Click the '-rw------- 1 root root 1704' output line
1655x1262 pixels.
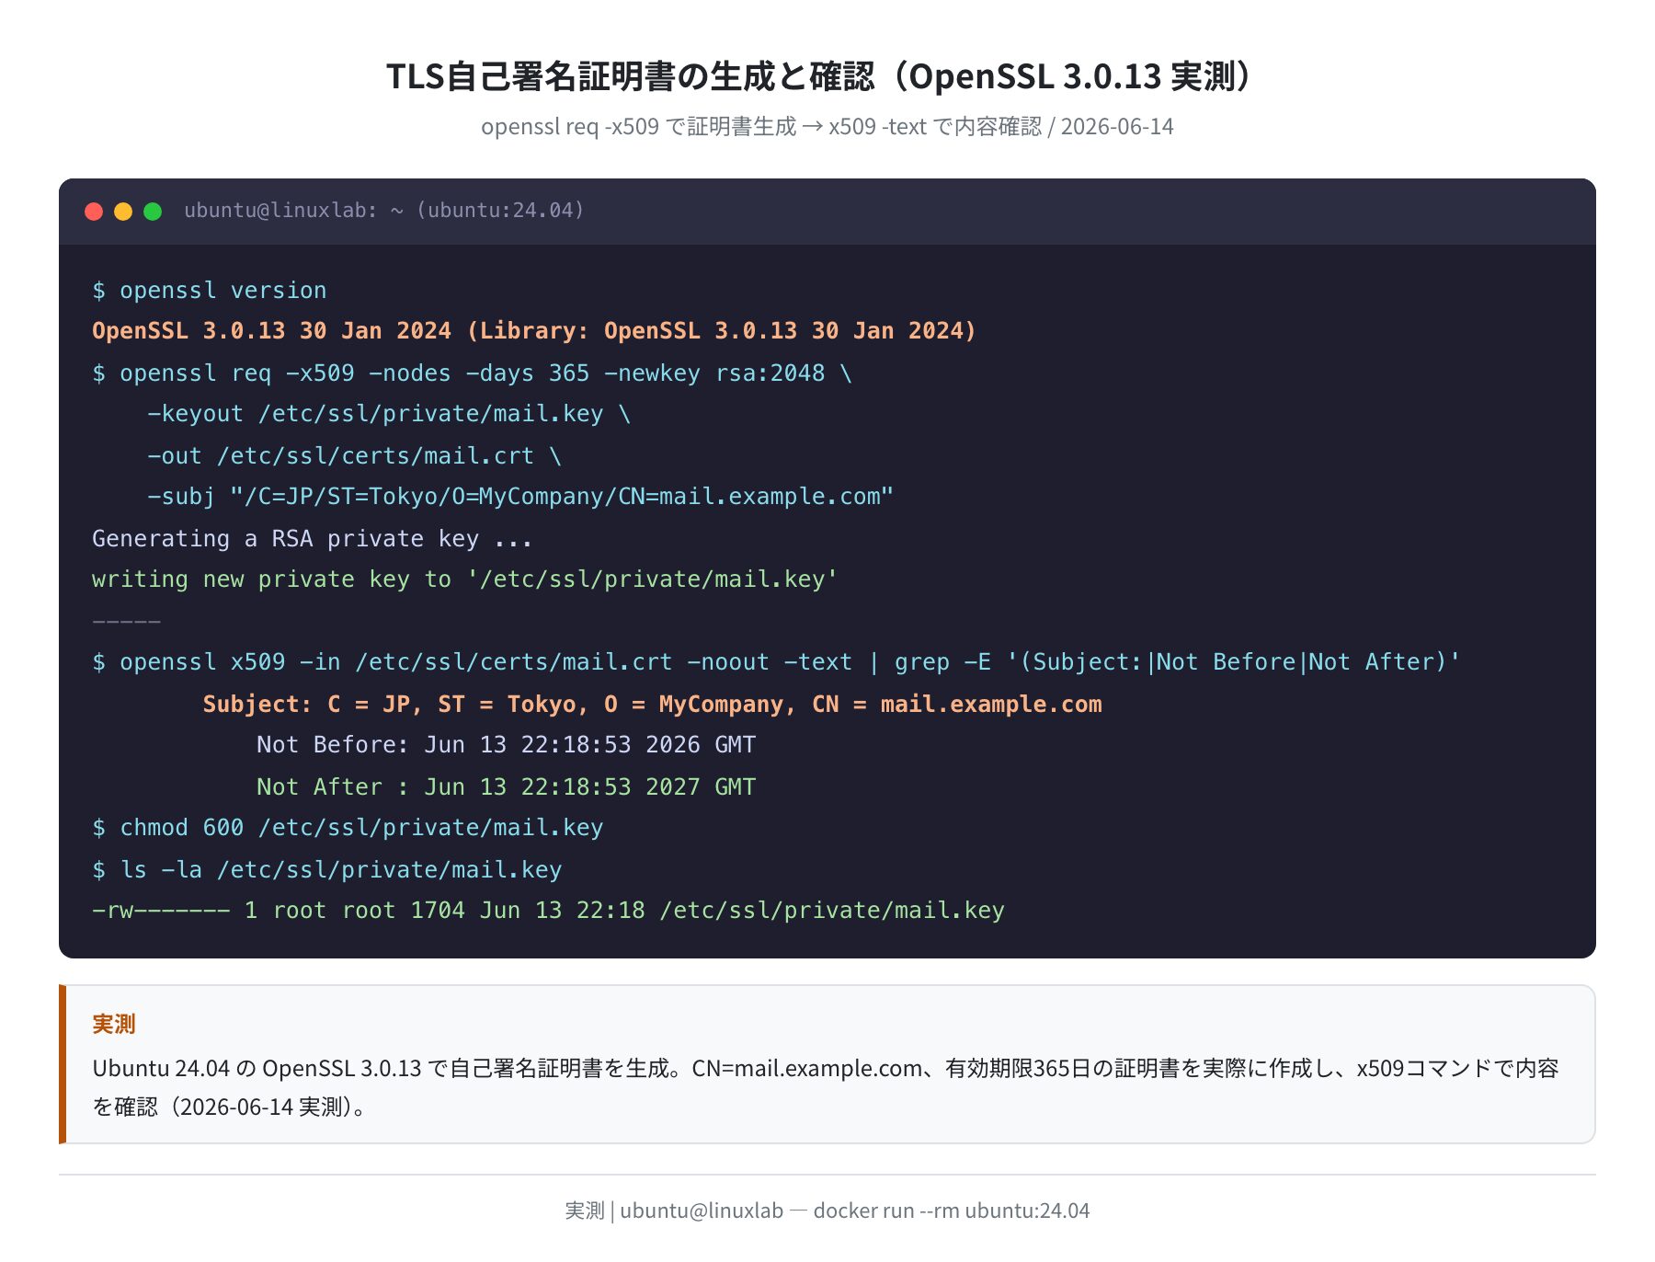click(548, 911)
